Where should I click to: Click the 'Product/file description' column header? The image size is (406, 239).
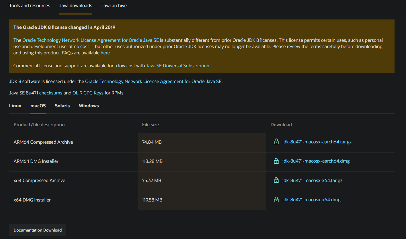[39, 125]
